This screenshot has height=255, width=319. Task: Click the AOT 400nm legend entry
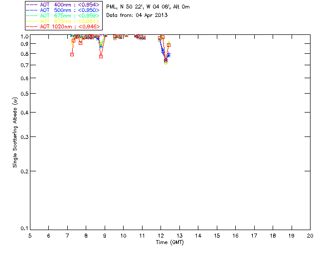point(63,4)
